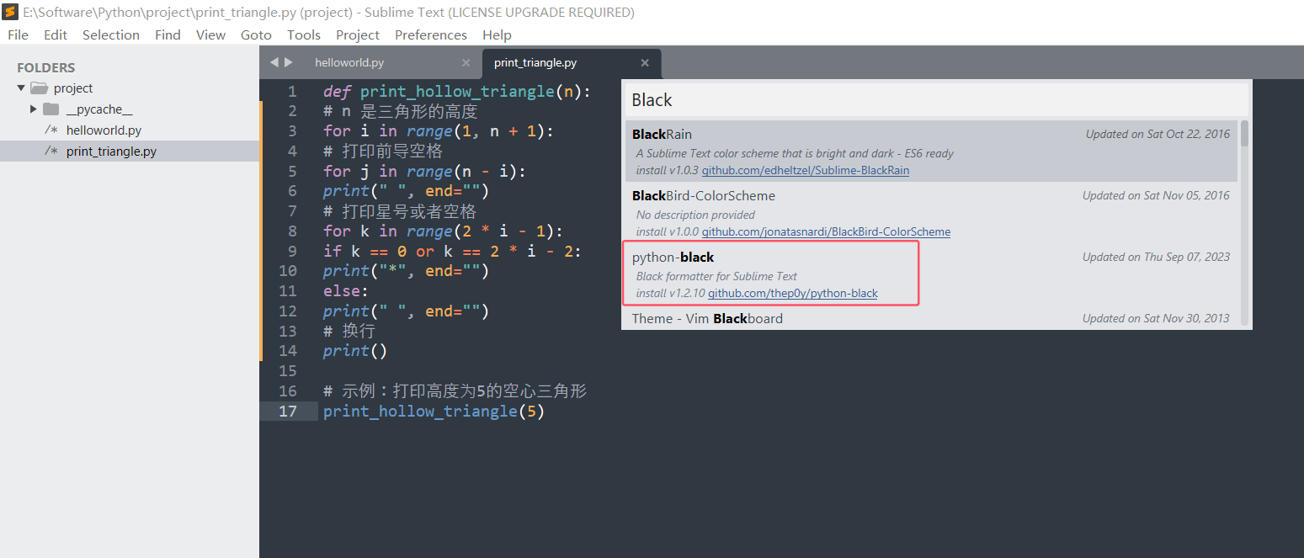Expand the __pycache__ folder
Screen dimensions: 1304x558
(x=34, y=109)
